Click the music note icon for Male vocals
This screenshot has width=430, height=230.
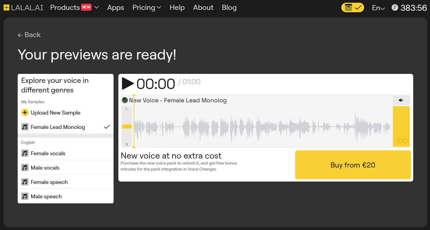coord(25,168)
